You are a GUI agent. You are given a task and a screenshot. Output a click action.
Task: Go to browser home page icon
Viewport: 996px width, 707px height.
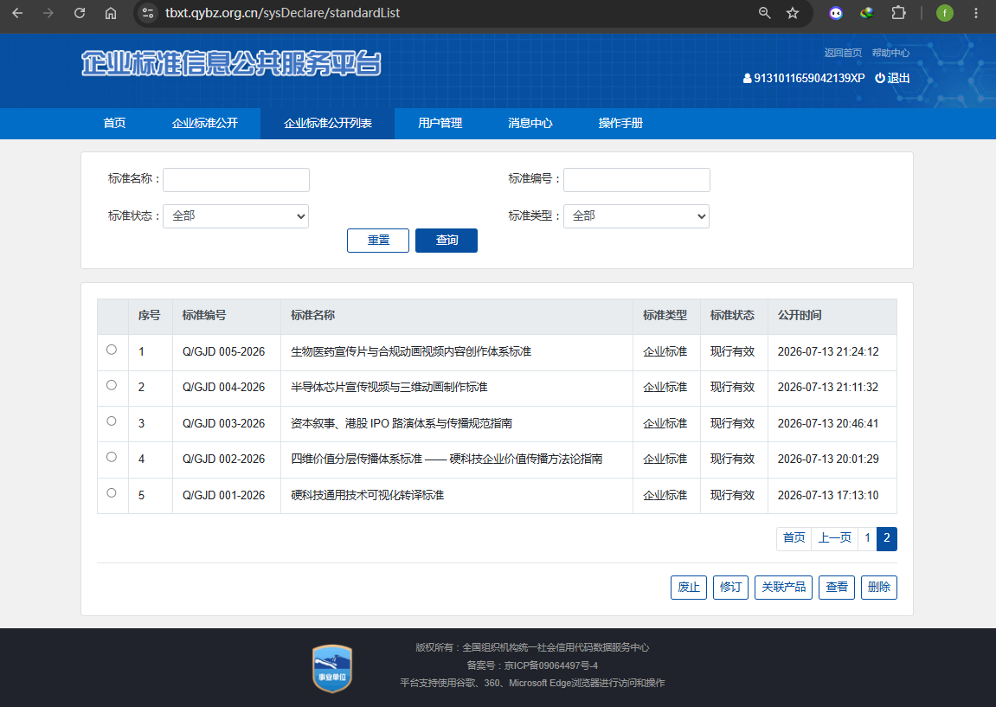tap(111, 13)
